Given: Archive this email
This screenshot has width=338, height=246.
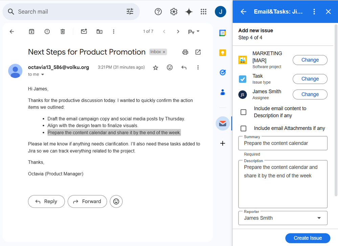Looking at the screenshot, I should 32,32.
